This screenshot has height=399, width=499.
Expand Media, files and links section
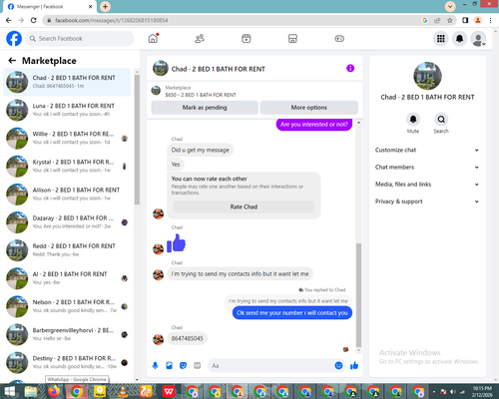427,185
